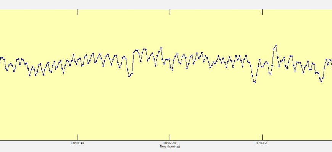332x152 pixels.
Task: Pick the tallest peak just before 00:02:30
Action: [x=161, y=48]
